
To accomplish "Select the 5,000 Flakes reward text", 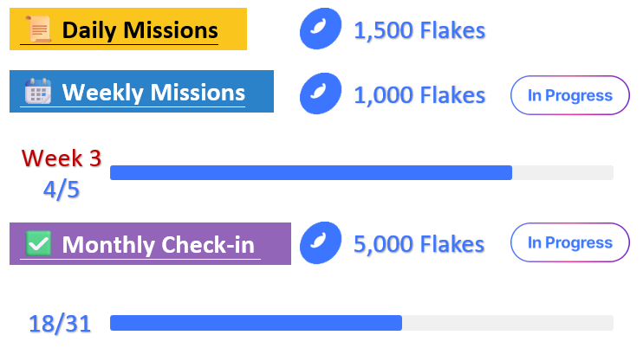I will click(419, 244).
